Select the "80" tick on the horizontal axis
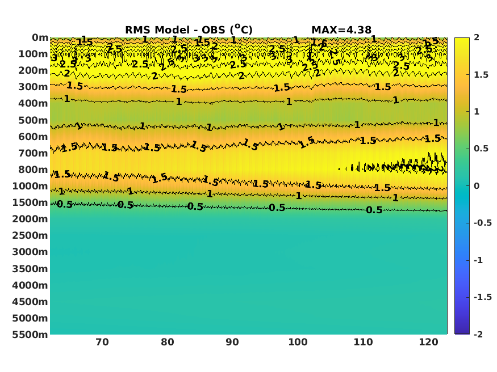 coord(168,343)
